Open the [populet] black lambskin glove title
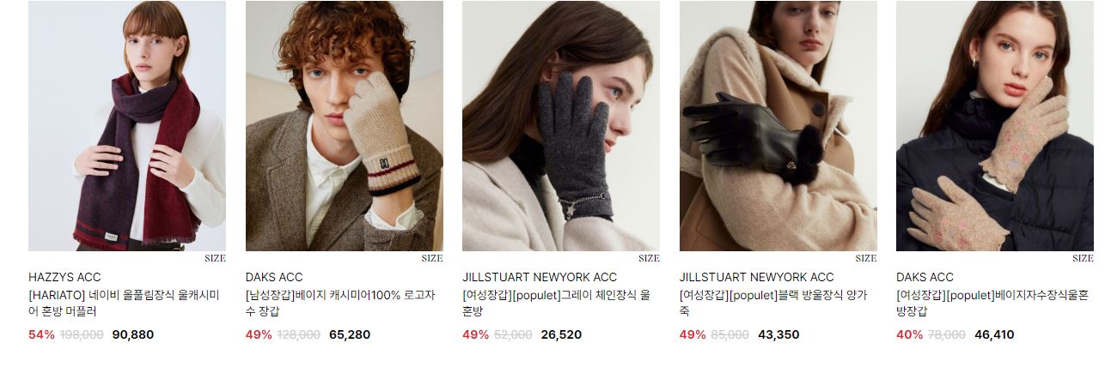The image size is (1105, 373). (x=773, y=303)
